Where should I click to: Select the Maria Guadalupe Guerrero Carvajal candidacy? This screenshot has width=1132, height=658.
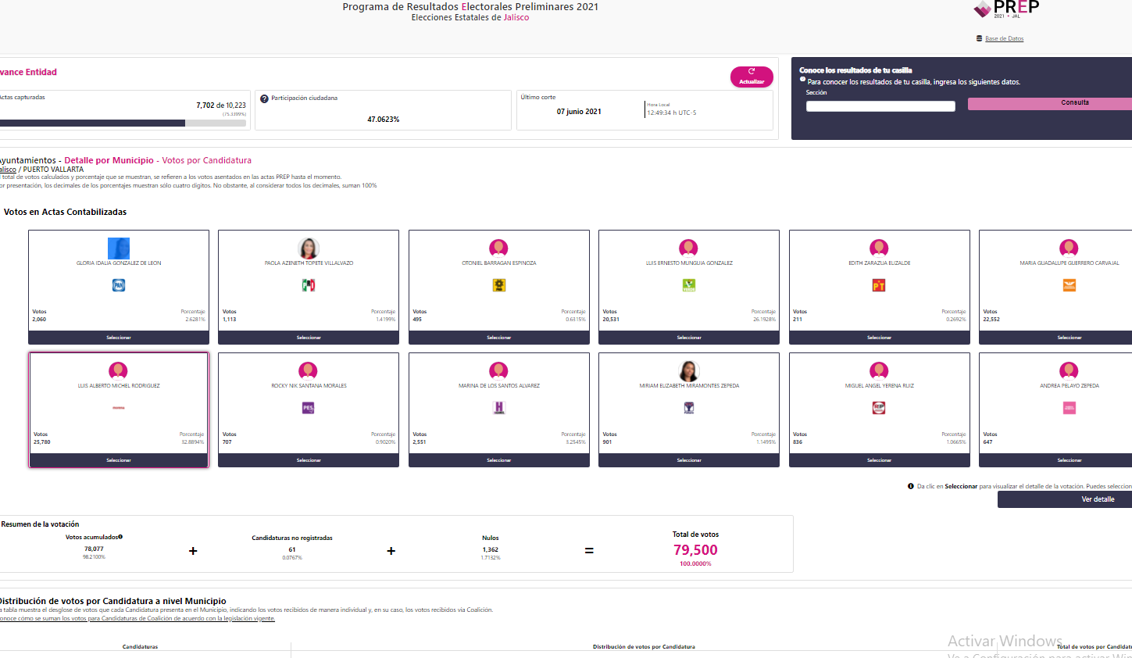click(x=1055, y=338)
